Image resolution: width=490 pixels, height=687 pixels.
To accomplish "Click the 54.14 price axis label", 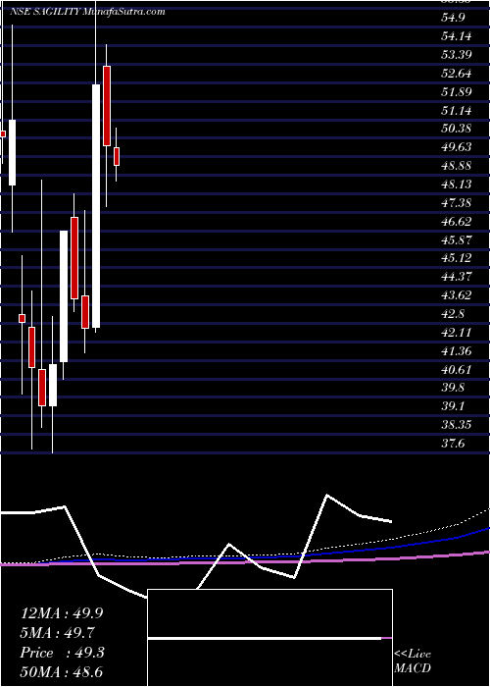I will click(457, 36).
